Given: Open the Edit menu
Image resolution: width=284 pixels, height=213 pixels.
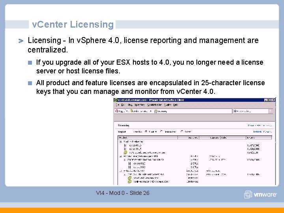Looking at the screenshot, I should pyautogui.click(x=123, y=105).
